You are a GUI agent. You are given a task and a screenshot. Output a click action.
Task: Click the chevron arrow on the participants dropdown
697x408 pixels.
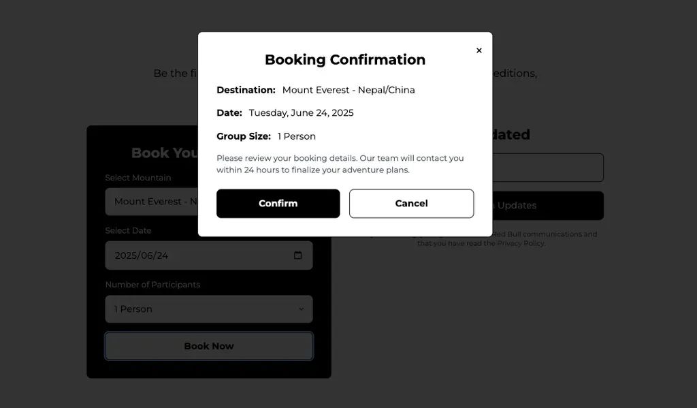click(x=301, y=309)
